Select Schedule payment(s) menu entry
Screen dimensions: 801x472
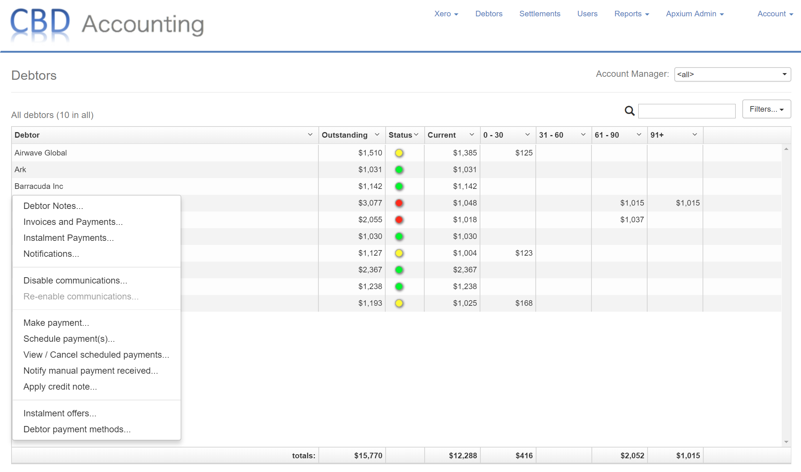(97, 339)
